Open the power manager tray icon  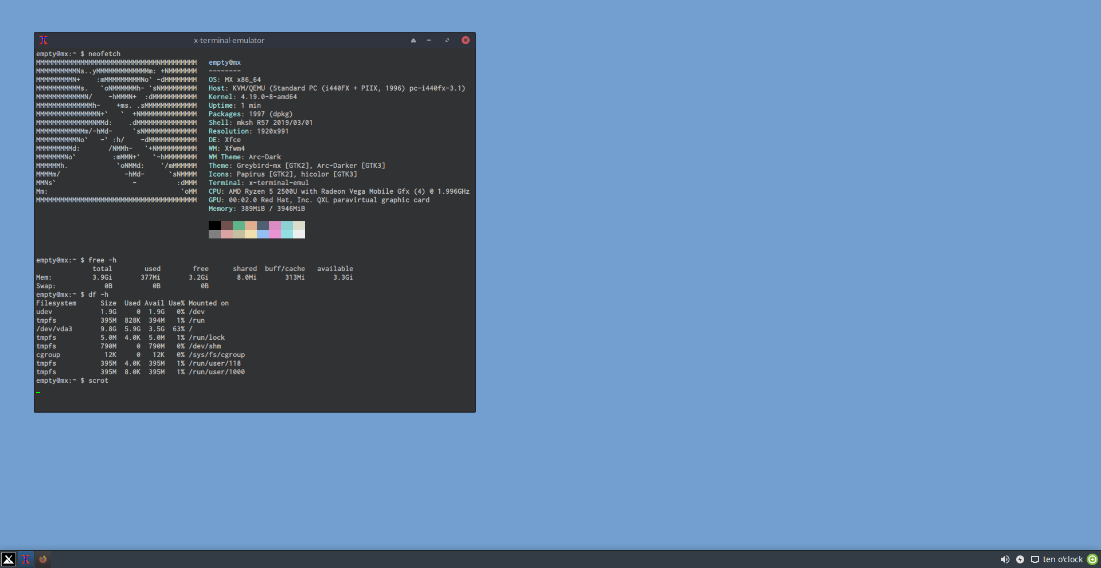1020,559
